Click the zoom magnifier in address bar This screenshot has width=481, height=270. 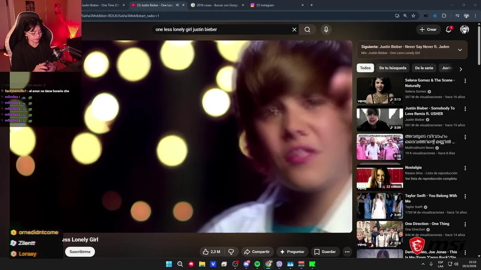[x=405, y=16]
